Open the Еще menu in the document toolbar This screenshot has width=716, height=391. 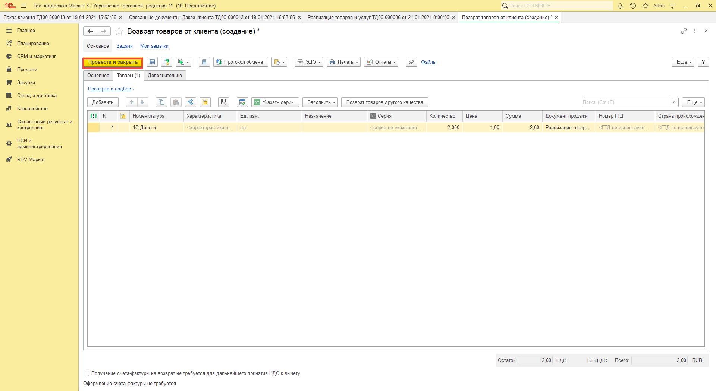(x=683, y=62)
